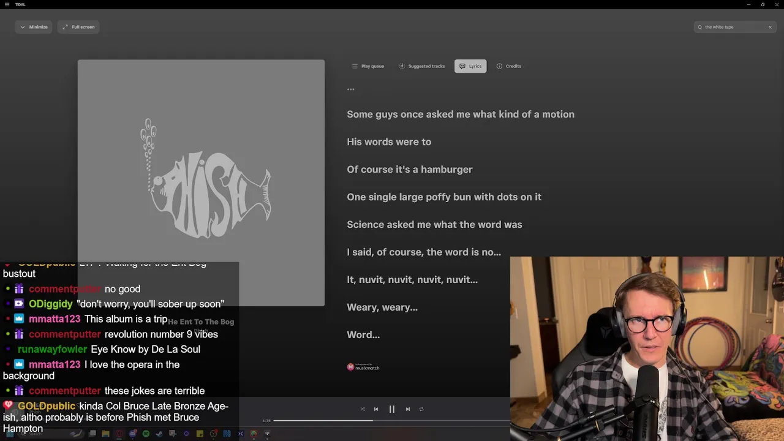Open Discord from the taskbar
The image size is (784, 441).
(132, 434)
